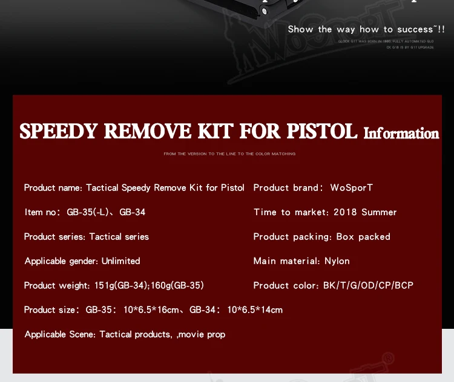454x382 pixels.
Task: Click Applicable Scene movie prop line
Action: 125,335
